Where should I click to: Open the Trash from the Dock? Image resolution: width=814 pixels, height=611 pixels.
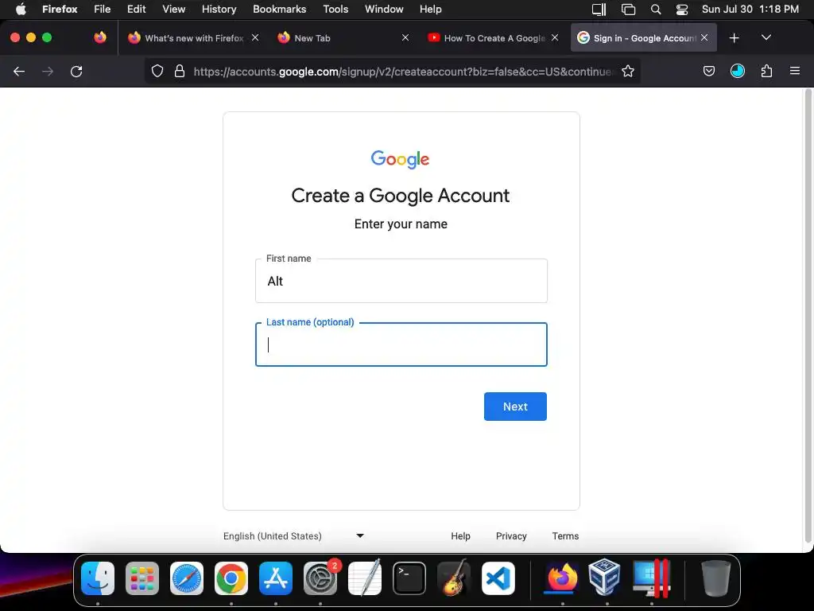tap(716, 578)
